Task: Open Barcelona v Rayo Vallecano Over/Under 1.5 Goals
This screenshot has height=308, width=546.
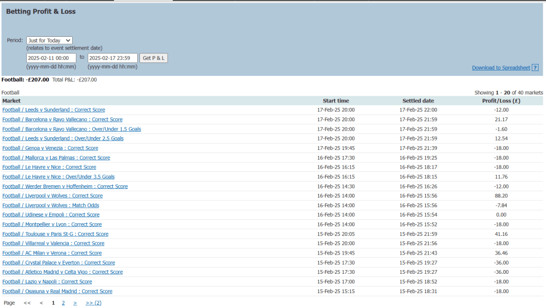Action: pyautogui.click(x=72, y=129)
